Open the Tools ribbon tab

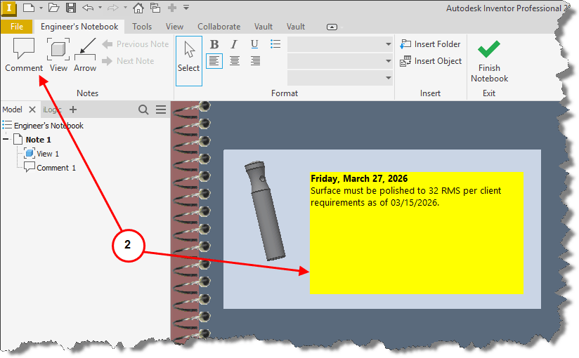pyautogui.click(x=142, y=27)
